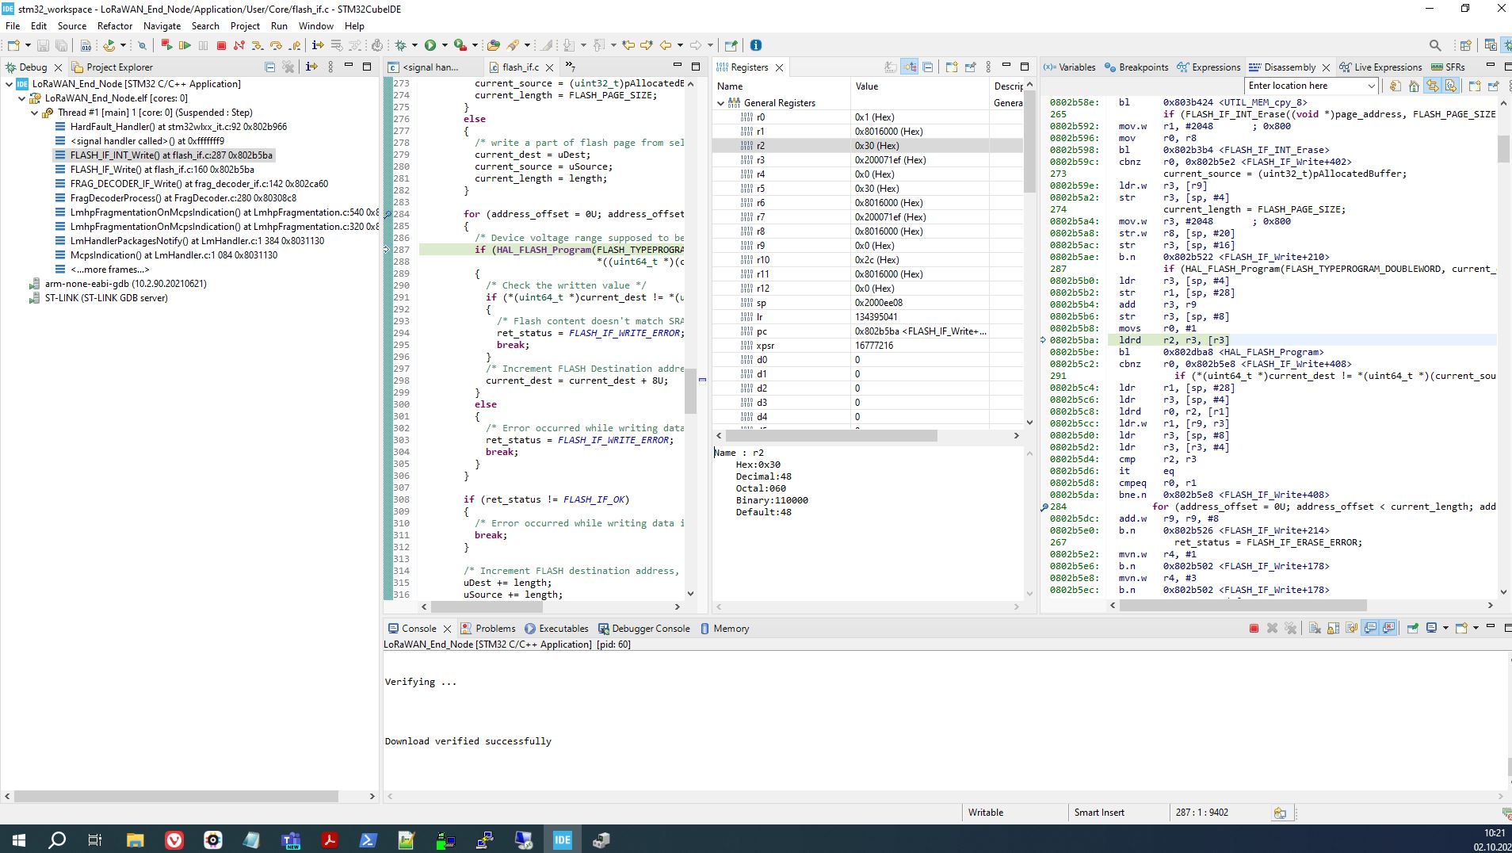Click the Step Over icon
This screenshot has height=853, width=1512.
(276, 46)
